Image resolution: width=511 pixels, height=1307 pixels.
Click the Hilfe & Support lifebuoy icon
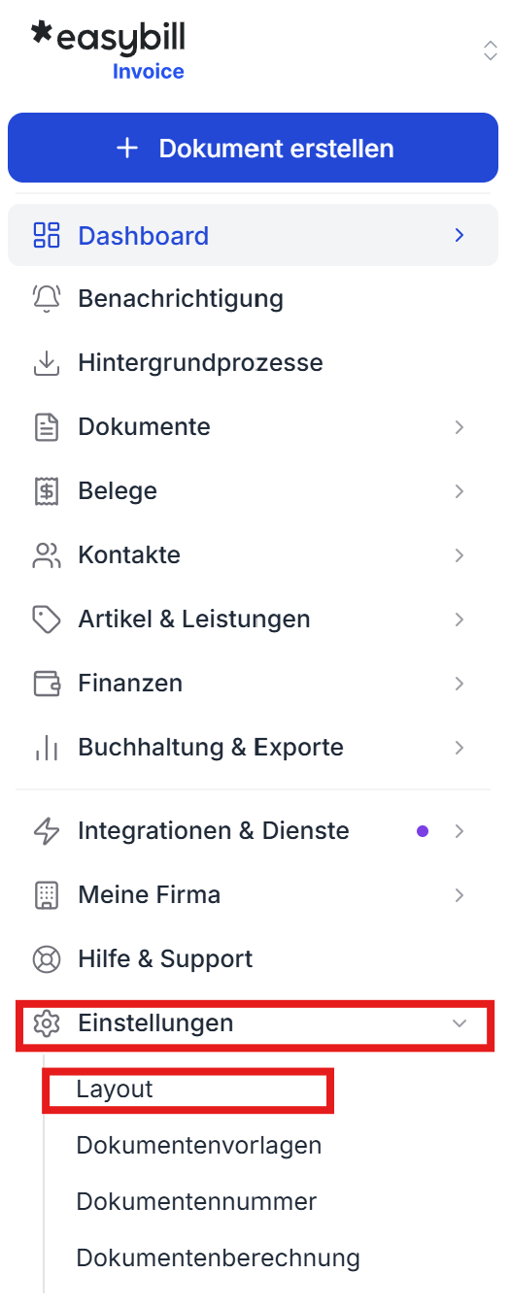(47, 959)
